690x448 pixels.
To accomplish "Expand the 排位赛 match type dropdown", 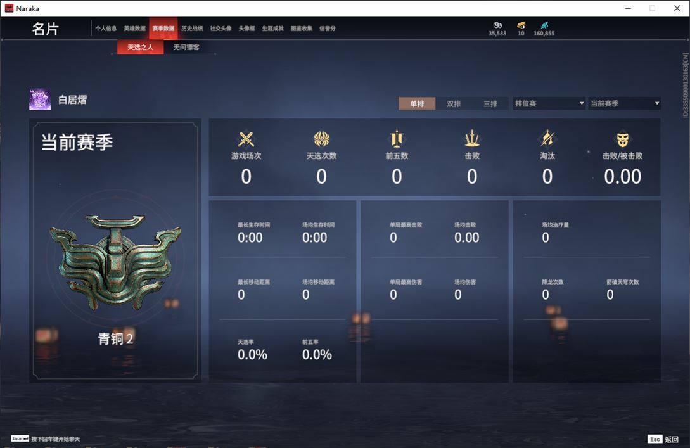I will pos(549,103).
